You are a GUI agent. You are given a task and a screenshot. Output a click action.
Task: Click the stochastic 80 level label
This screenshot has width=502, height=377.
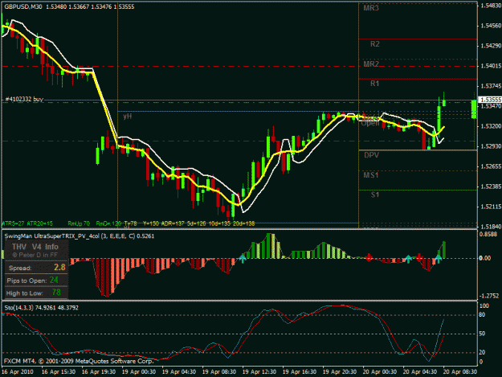[x=482, y=315]
